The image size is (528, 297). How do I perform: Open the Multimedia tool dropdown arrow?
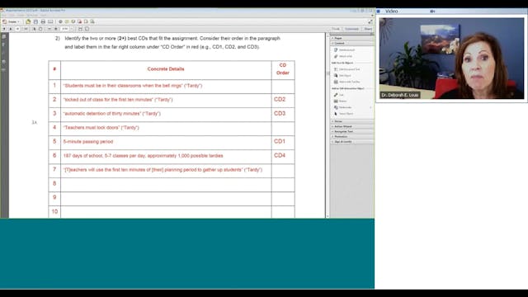370,107
